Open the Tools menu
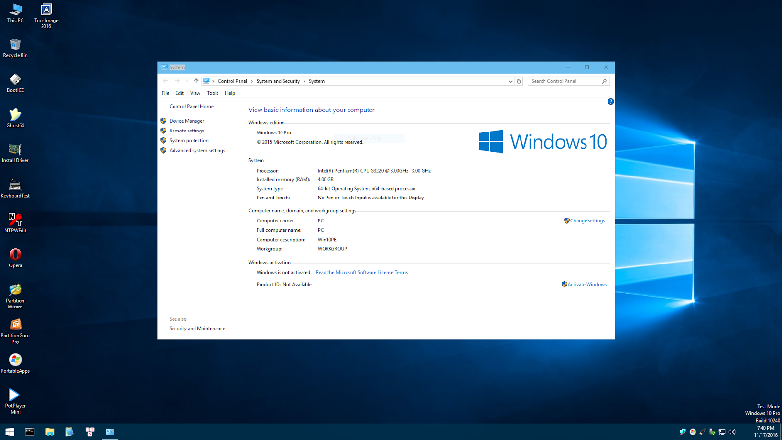Viewport: 782px width, 440px height. (212, 93)
